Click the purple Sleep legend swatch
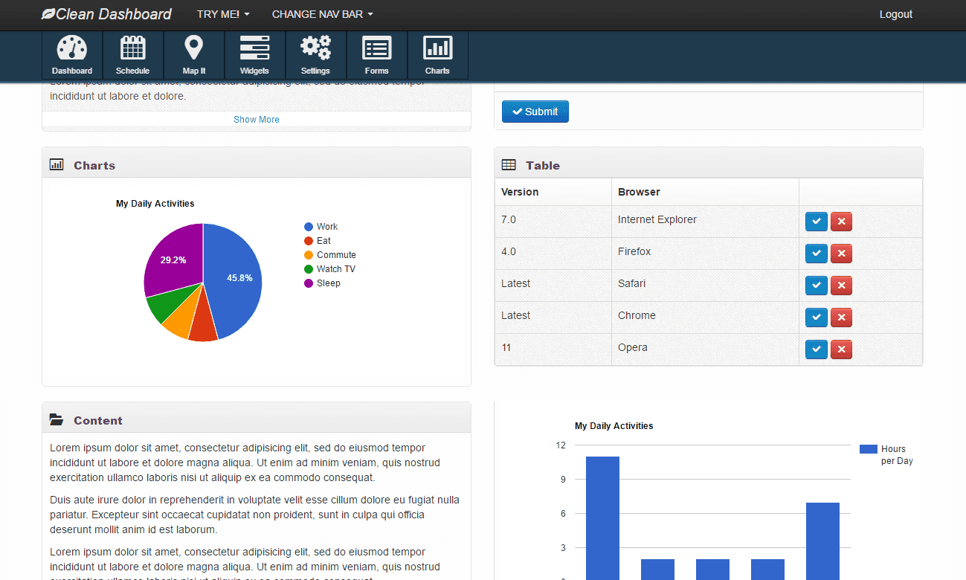 point(309,283)
